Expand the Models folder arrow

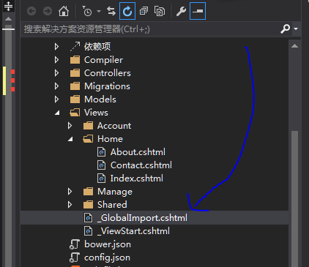(56, 99)
